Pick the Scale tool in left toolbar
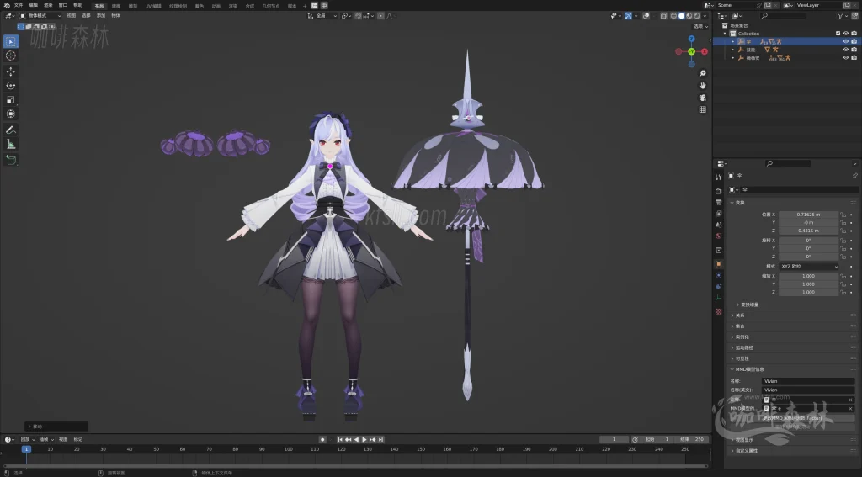 [x=10, y=100]
